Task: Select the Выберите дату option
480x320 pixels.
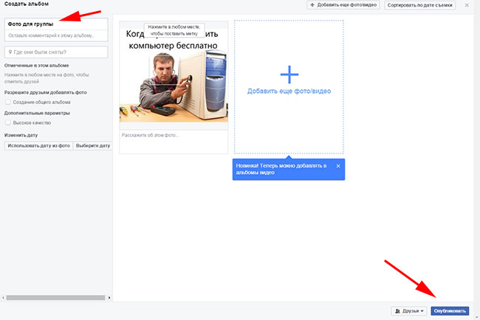Action: point(93,146)
